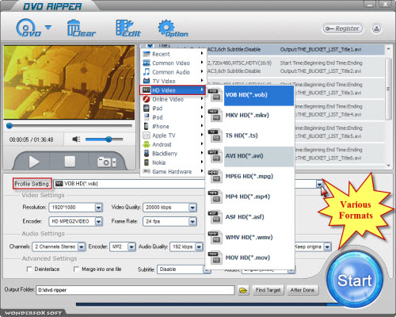
Task: Choose VOB HD(*.vob) format icon
Action: (215, 95)
